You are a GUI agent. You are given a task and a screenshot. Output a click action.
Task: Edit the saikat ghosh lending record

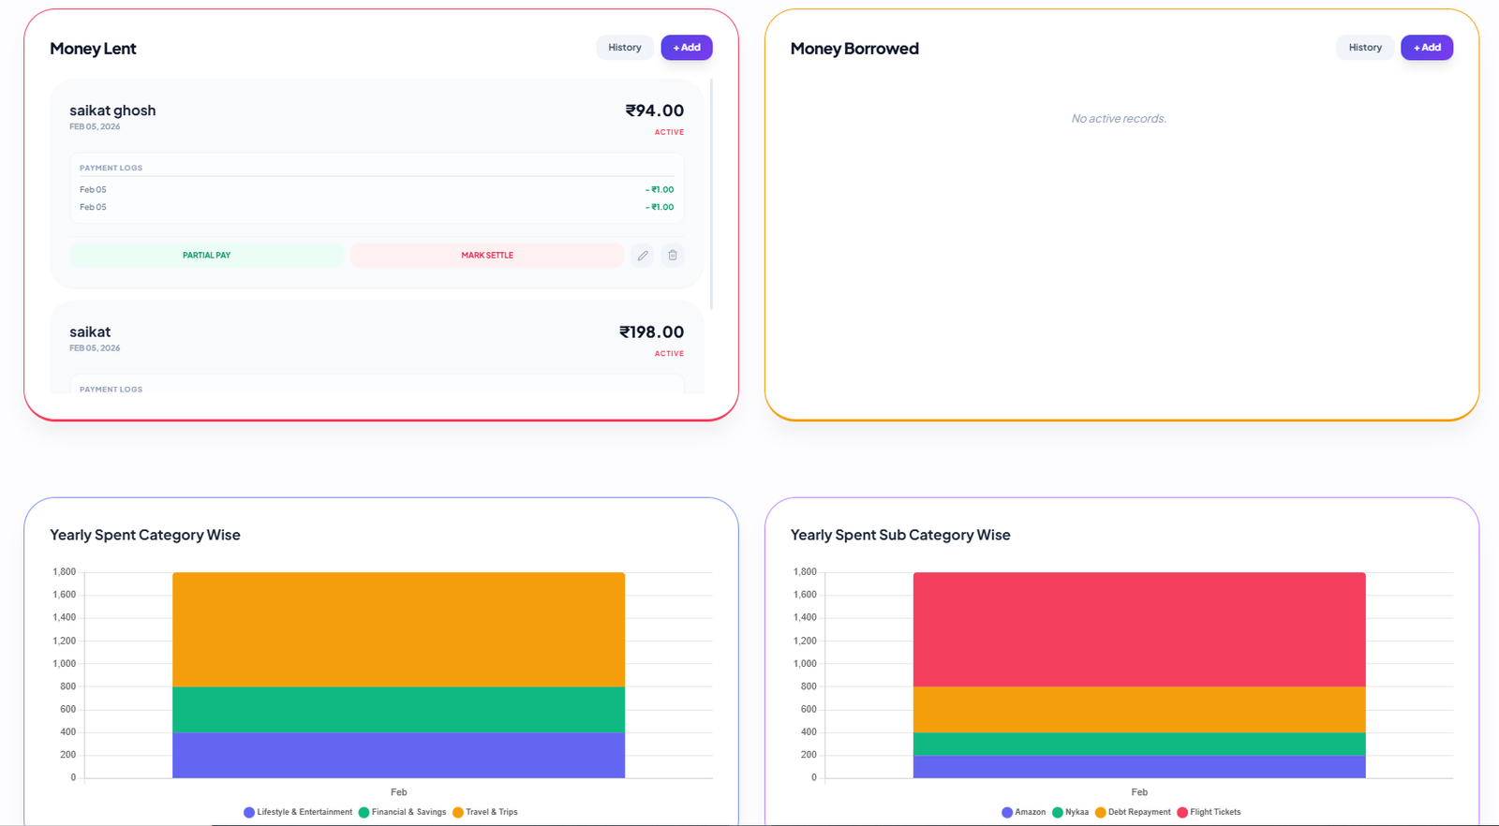643,255
